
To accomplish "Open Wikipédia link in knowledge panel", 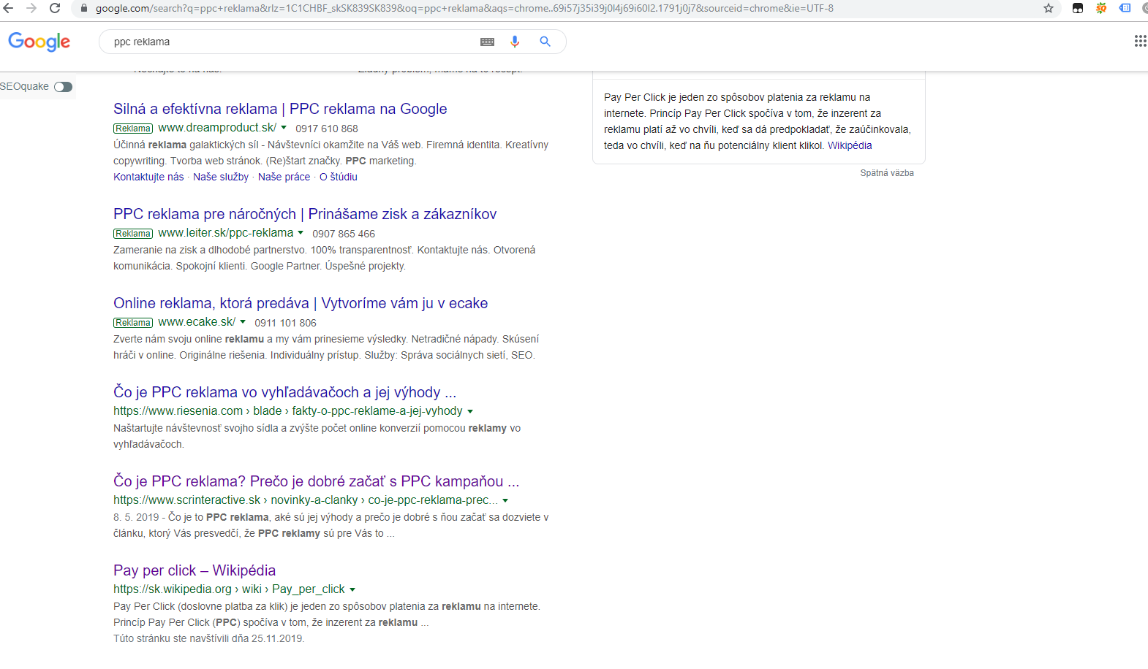I will (850, 145).
